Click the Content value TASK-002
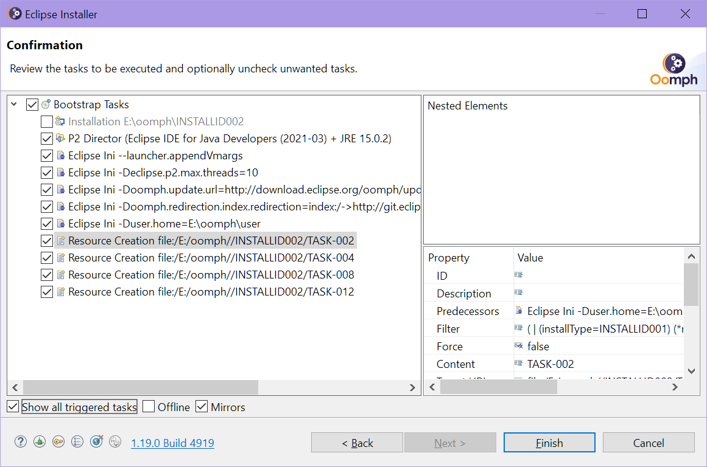Image resolution: width=707 pixels, height=467 pixels. [x=550, y=364]
